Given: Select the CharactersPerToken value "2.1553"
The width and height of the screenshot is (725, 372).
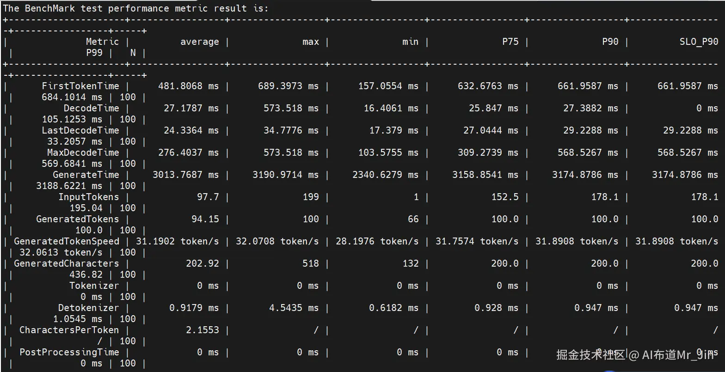Looking at the screenshot, I should point(202,330).
